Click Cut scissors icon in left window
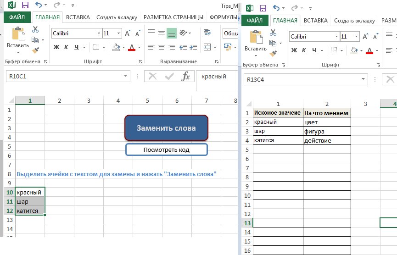Viewport: 397px width, 255px height. [35, 29]
